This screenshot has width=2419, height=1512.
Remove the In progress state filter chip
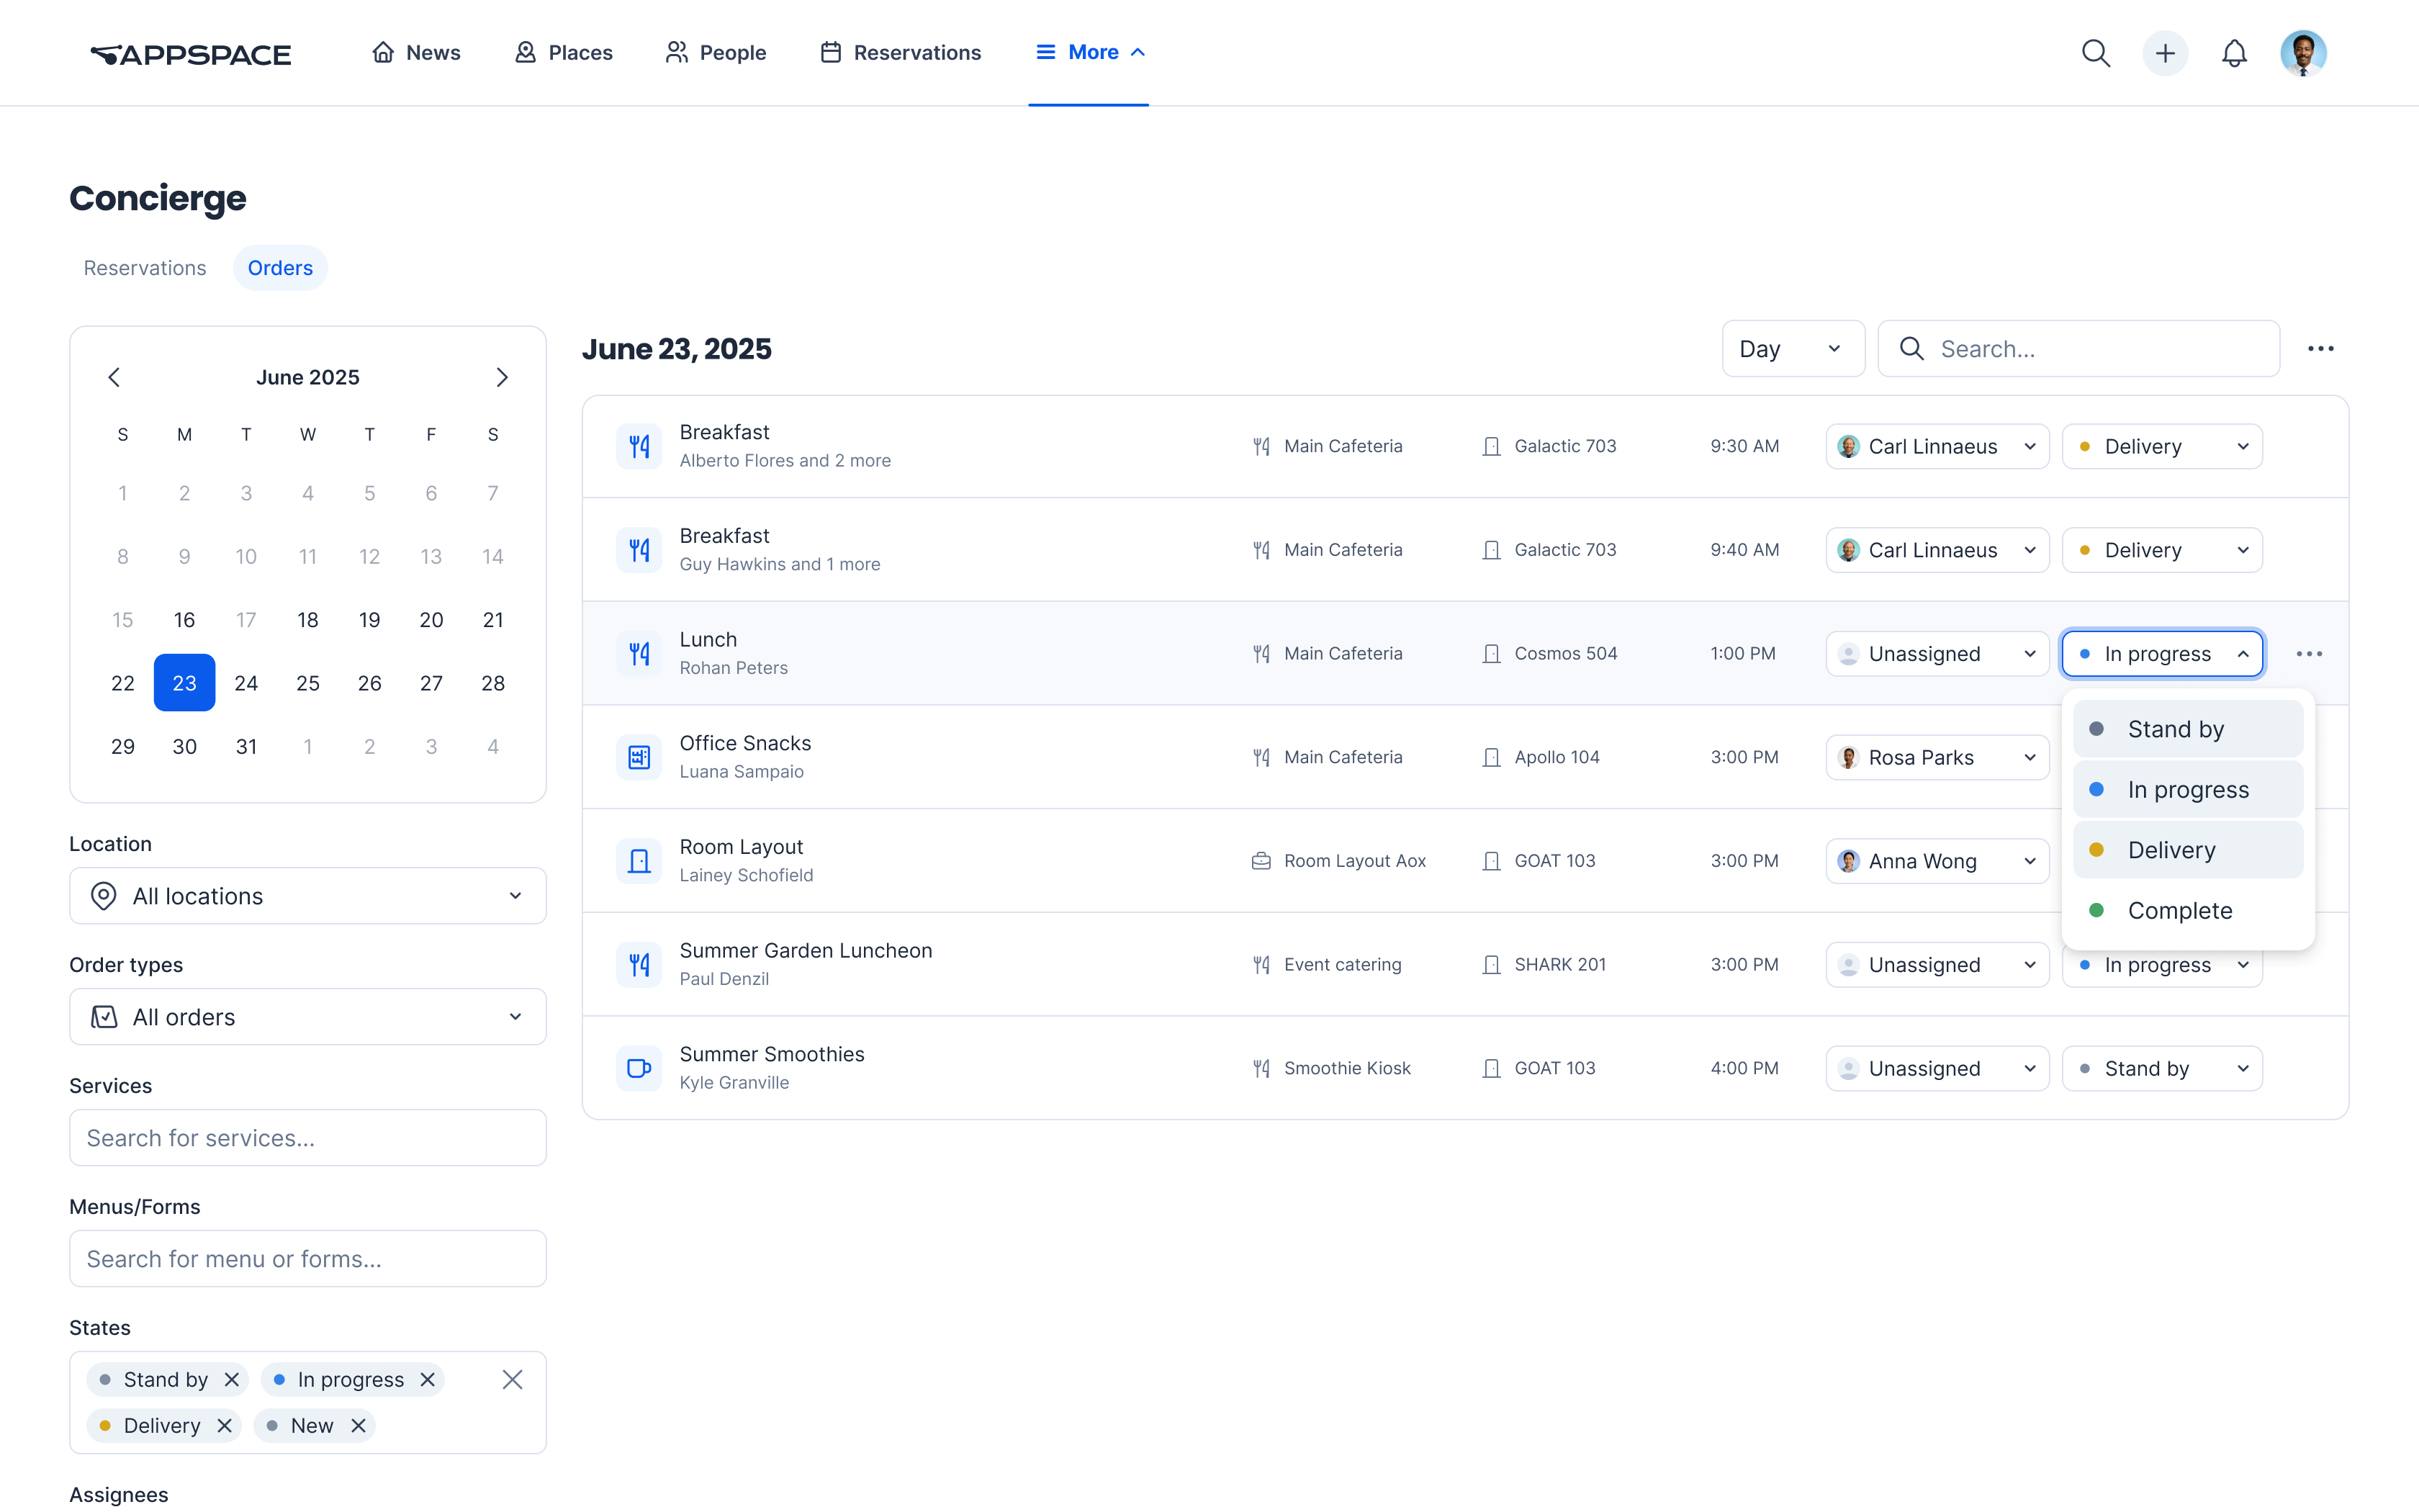coord(428,1379)
